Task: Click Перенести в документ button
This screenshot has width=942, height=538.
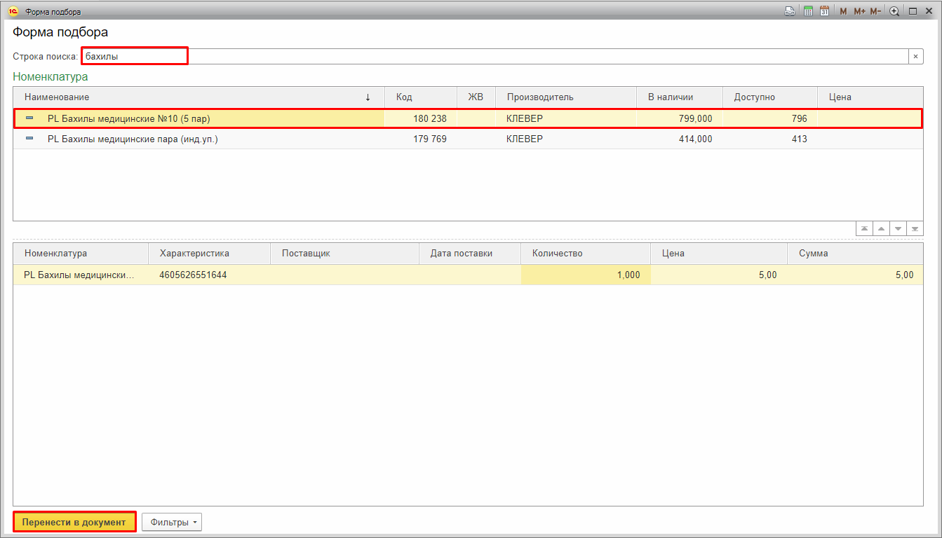Action: pyautogui.click(x=74, y=522)
